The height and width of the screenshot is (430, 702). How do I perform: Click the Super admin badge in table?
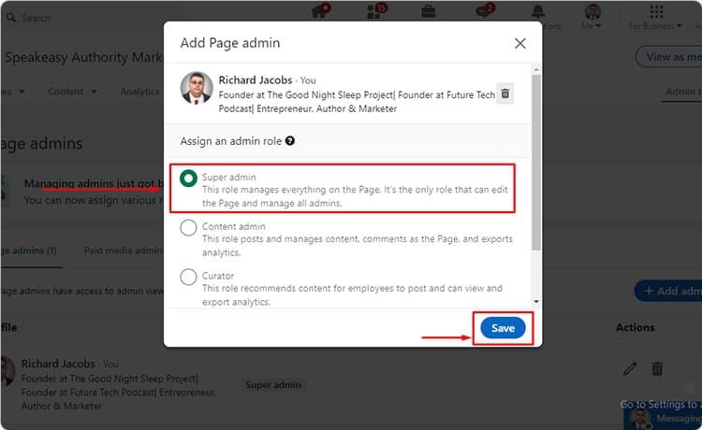point(273,385)
